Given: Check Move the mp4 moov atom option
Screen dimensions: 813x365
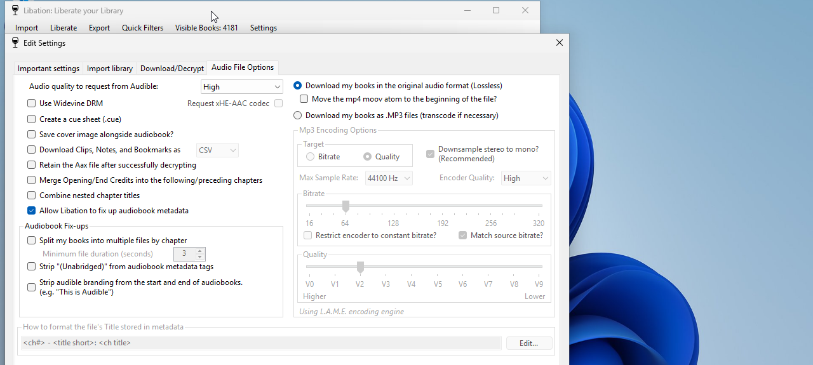Looking at the screenshot, I should tap(304, 99).
